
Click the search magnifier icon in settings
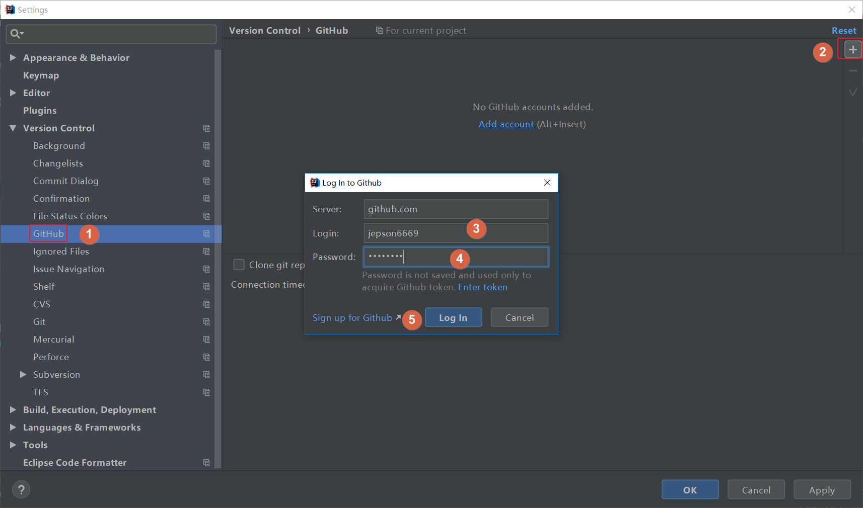pyautogui.click(x=17, y=34)
